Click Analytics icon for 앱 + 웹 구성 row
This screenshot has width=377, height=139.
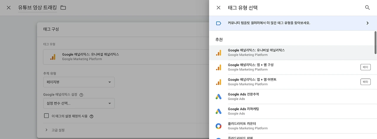[218, 67]
